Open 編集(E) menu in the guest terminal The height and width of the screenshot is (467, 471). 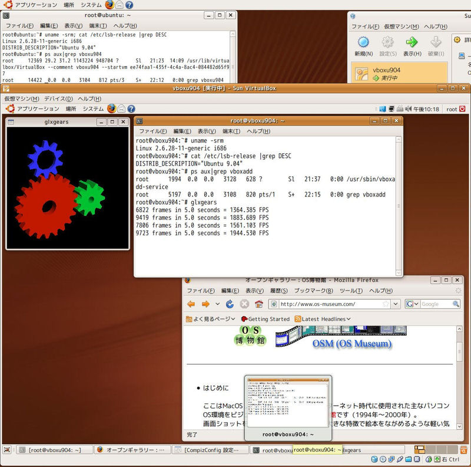(x=182, y=131)
